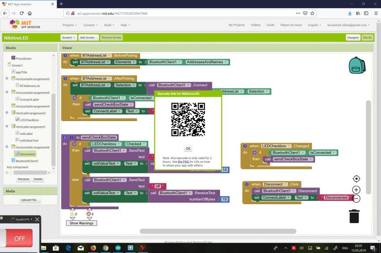The width and height of the screenshot is (381, 253).
Task: Collapse HorizontalArrangement6 tree node
Action: 7,147
